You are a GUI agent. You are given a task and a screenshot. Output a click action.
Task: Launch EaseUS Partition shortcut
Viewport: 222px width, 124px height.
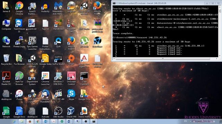pos(32,8)
